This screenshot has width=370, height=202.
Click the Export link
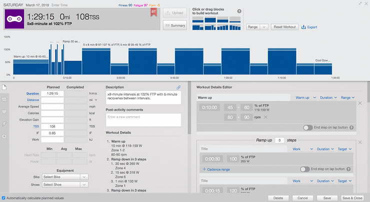[x=309, y=27]
